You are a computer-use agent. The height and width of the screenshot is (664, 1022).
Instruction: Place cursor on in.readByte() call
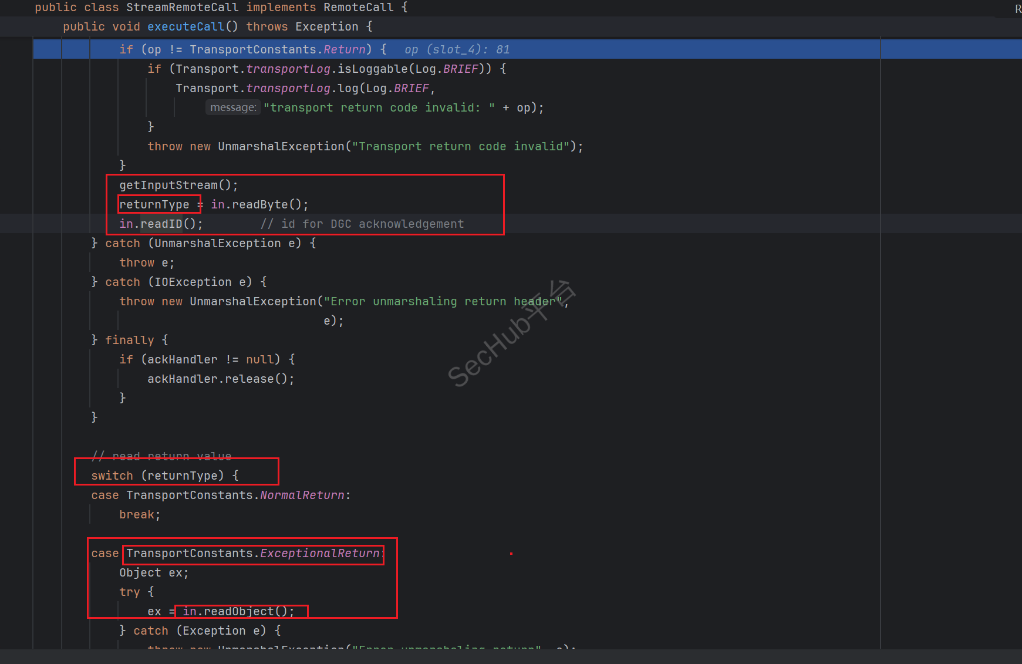click(x=259, y=205)
